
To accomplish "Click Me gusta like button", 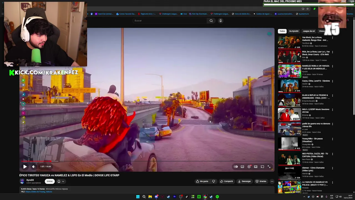I will [202, 181].
